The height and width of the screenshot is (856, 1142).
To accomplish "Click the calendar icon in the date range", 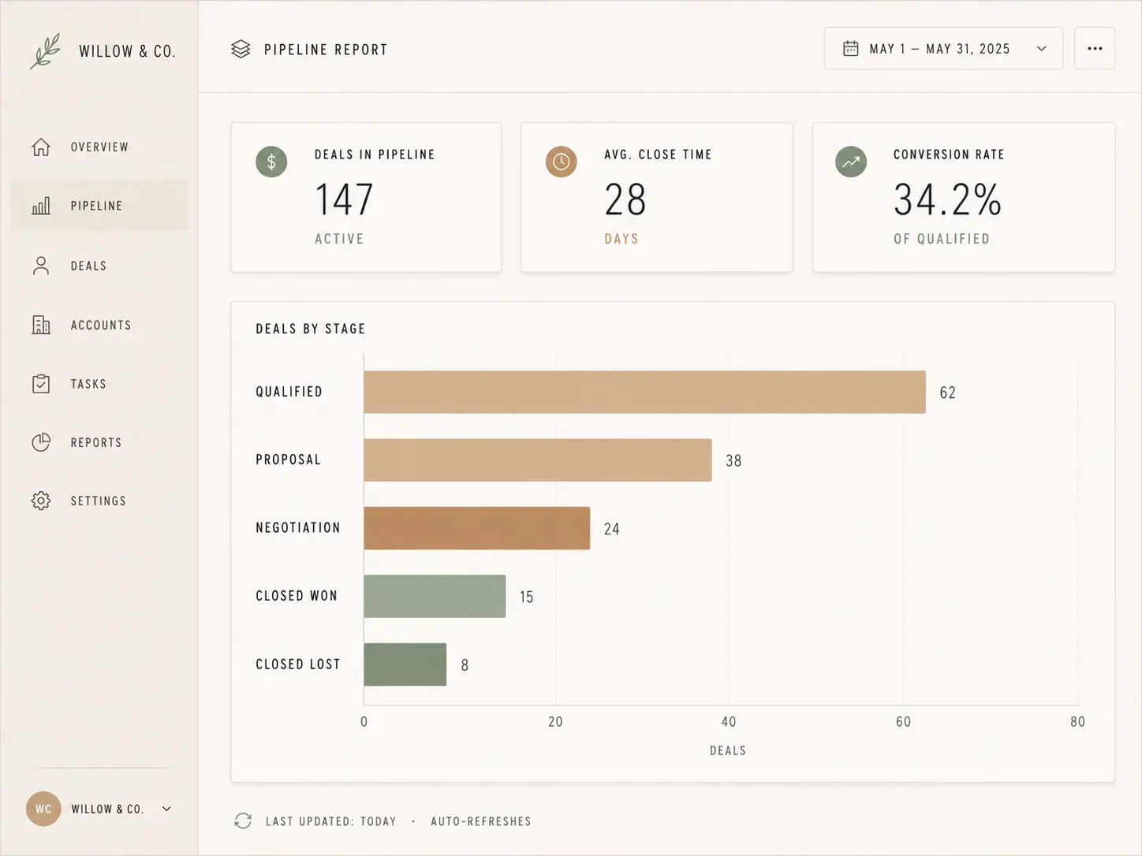I will pos(851,49).
